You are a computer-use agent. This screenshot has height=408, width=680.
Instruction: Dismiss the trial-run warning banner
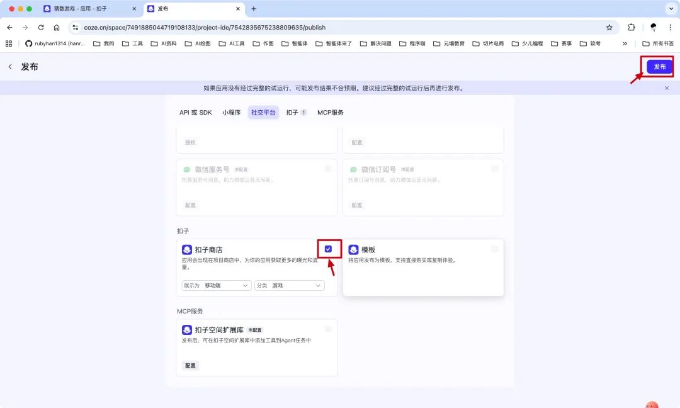pyautogui.click(x=667, y=88)
